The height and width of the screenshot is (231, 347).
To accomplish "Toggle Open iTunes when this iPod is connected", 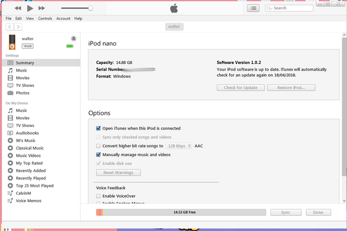I will (x=98, y=129).
